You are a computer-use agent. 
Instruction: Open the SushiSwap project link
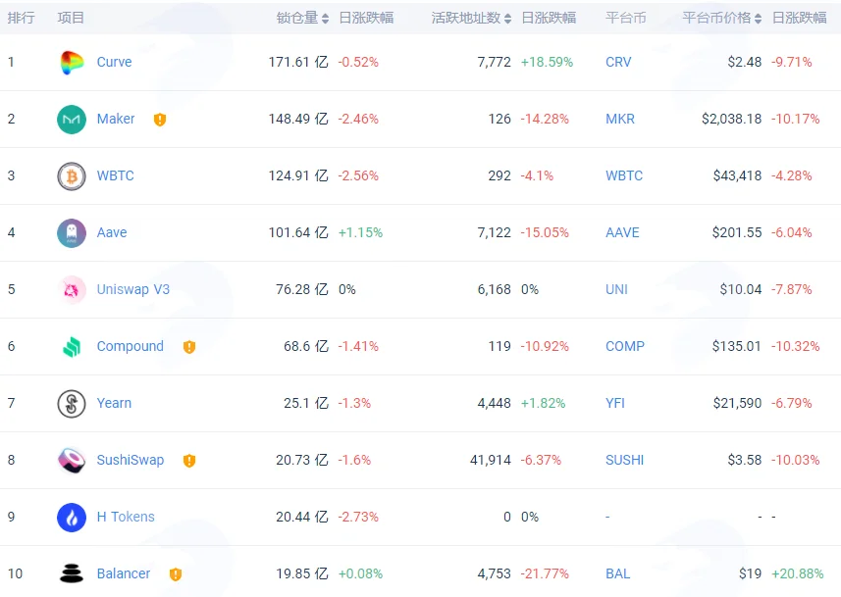131,460
